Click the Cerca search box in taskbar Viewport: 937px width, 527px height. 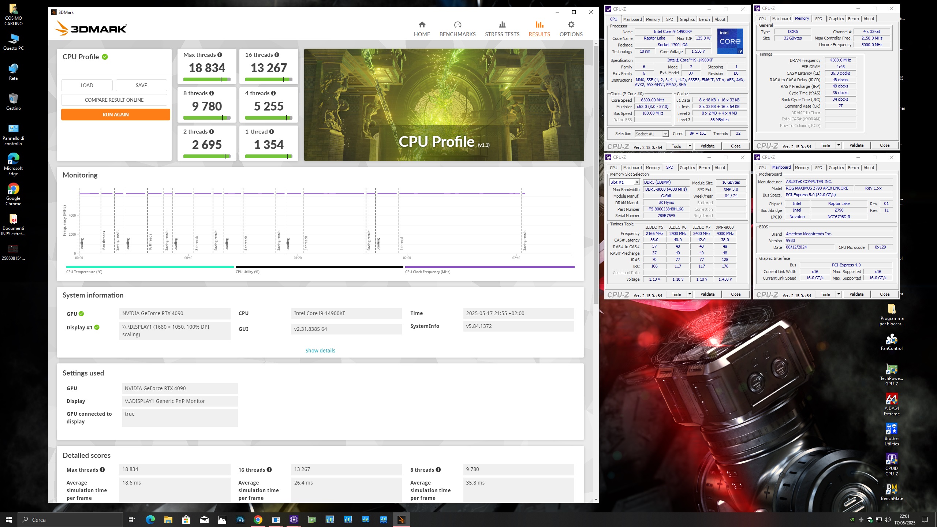pyautogui.click(x=70, y=520)
